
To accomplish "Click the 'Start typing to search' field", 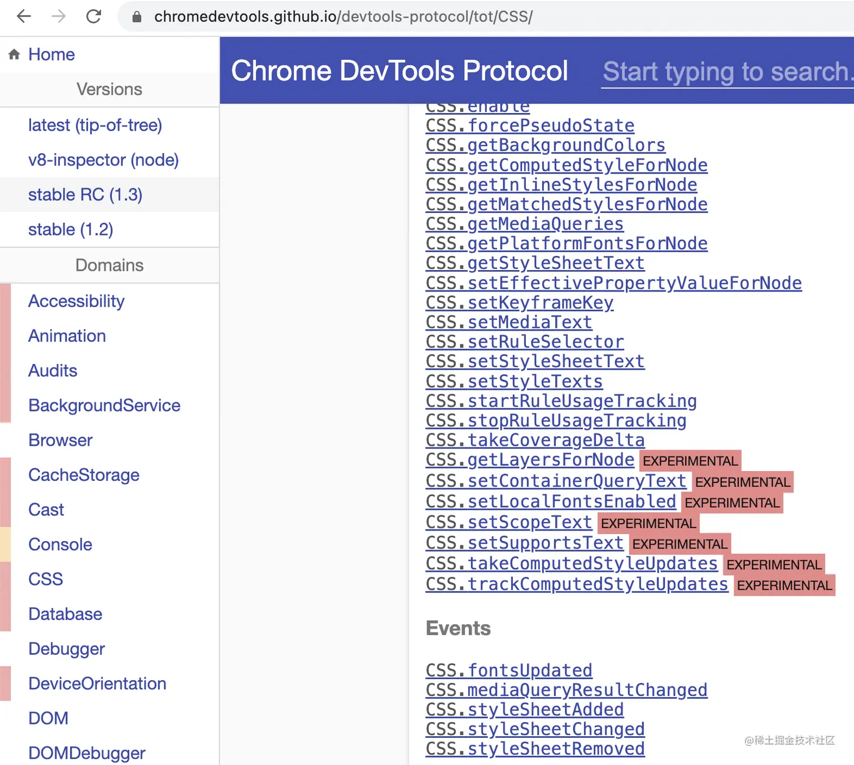I will (727, 72).
